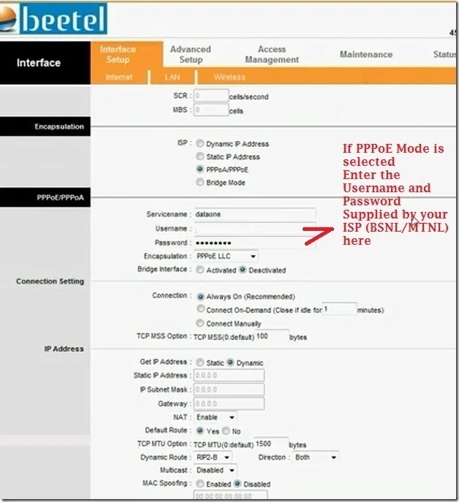Viewport: 459px width, 502px height.
Task: Open the NAT Enable dropdown
Action: coord(216,417)
